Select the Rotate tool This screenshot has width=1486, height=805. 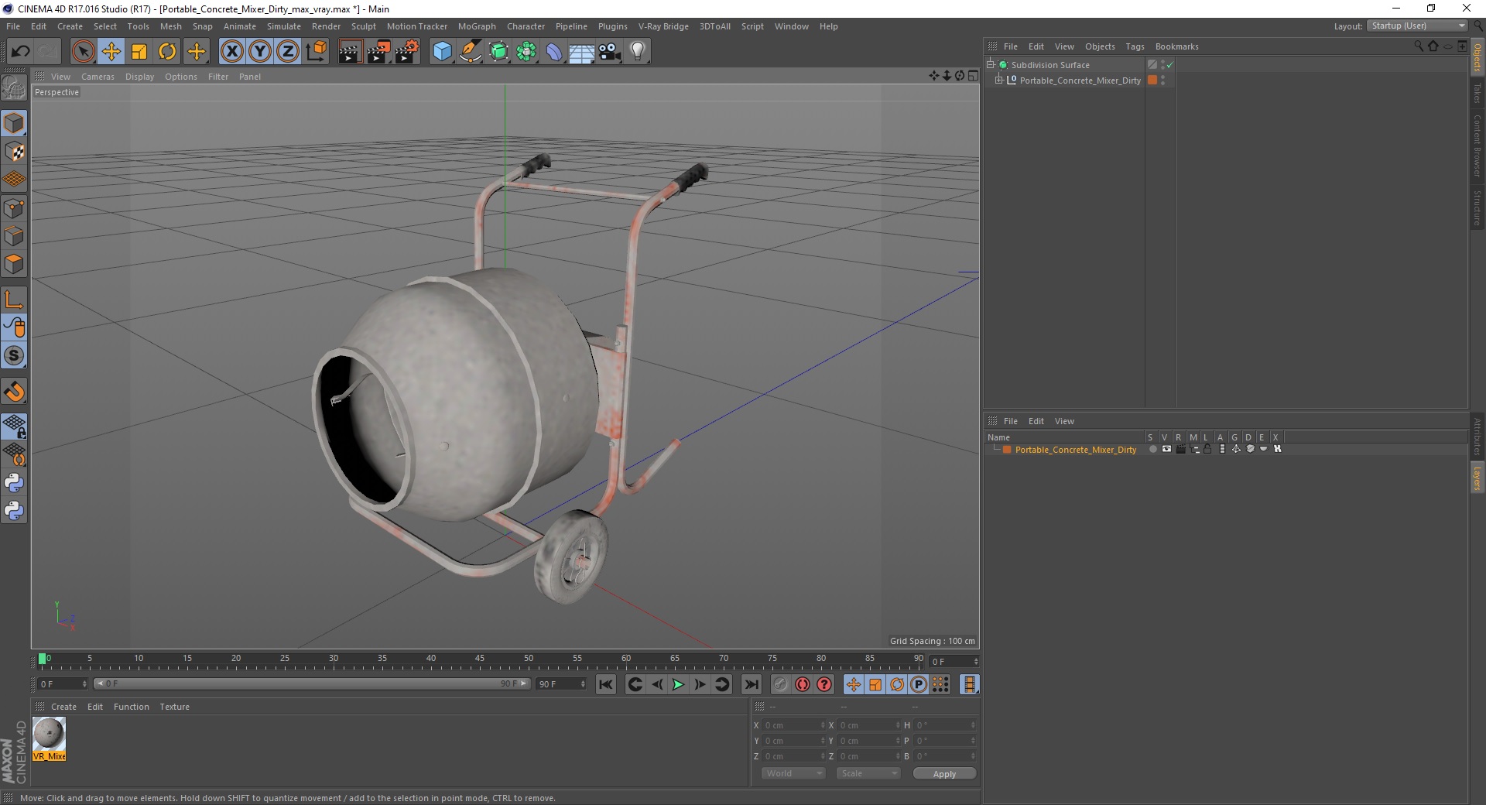coord(167,52)
